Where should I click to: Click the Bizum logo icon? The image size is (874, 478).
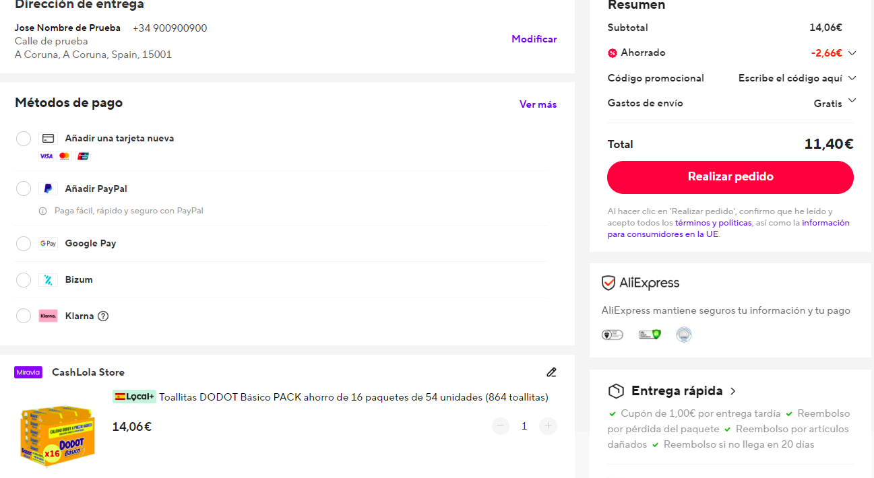coord(48,280)
